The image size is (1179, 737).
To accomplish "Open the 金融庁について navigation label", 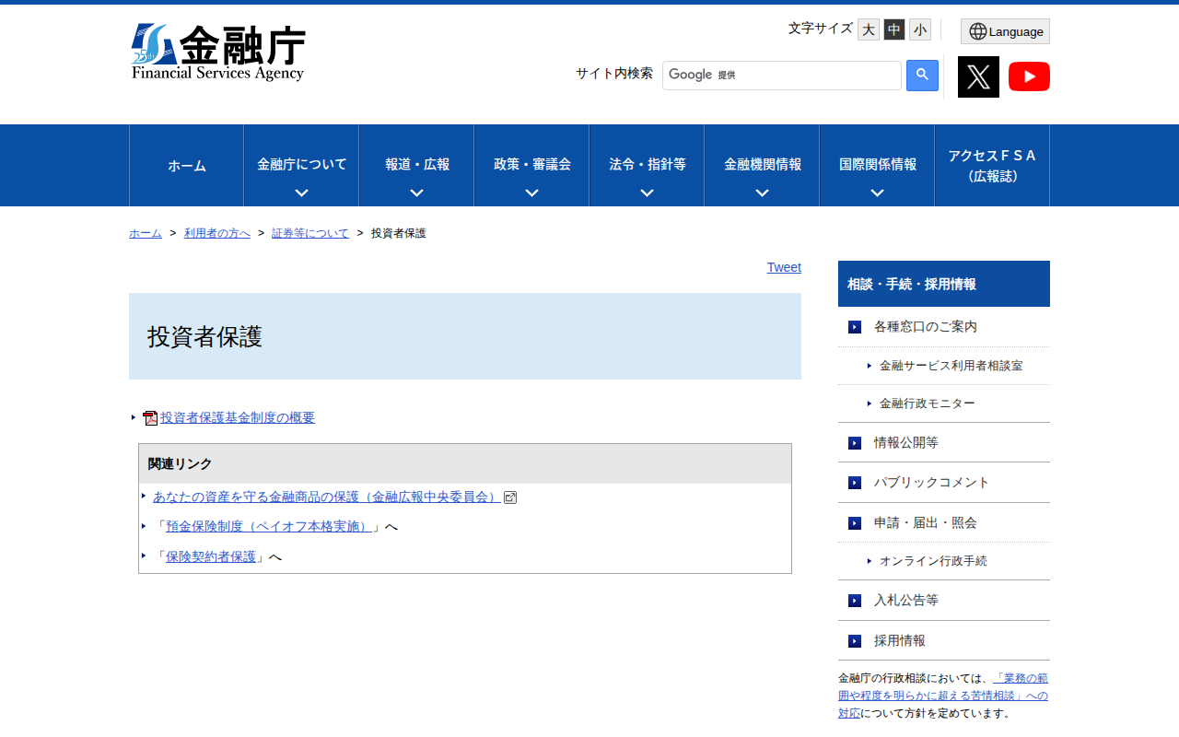I will coord(302,164).
